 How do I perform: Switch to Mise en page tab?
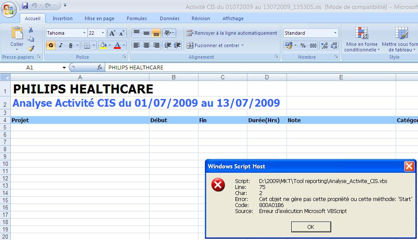tap(99, 18)
